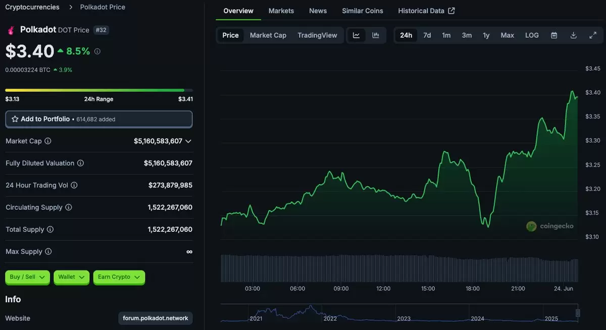This screenshot has height=330, width=606.
Task: Click the 1,522,267,060 Circulating Supply value
Action: pos(170,208)
